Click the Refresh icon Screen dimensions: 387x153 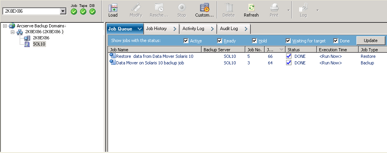click(x=251, y=7)
